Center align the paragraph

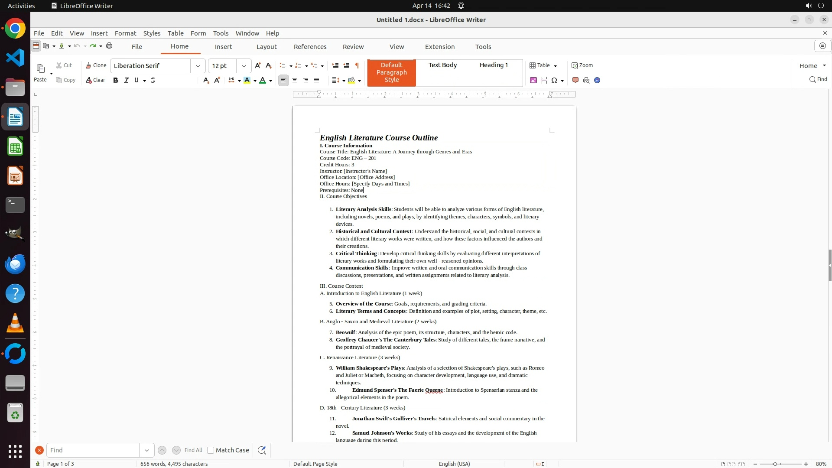pyautogui.click(x=295, y=80)
